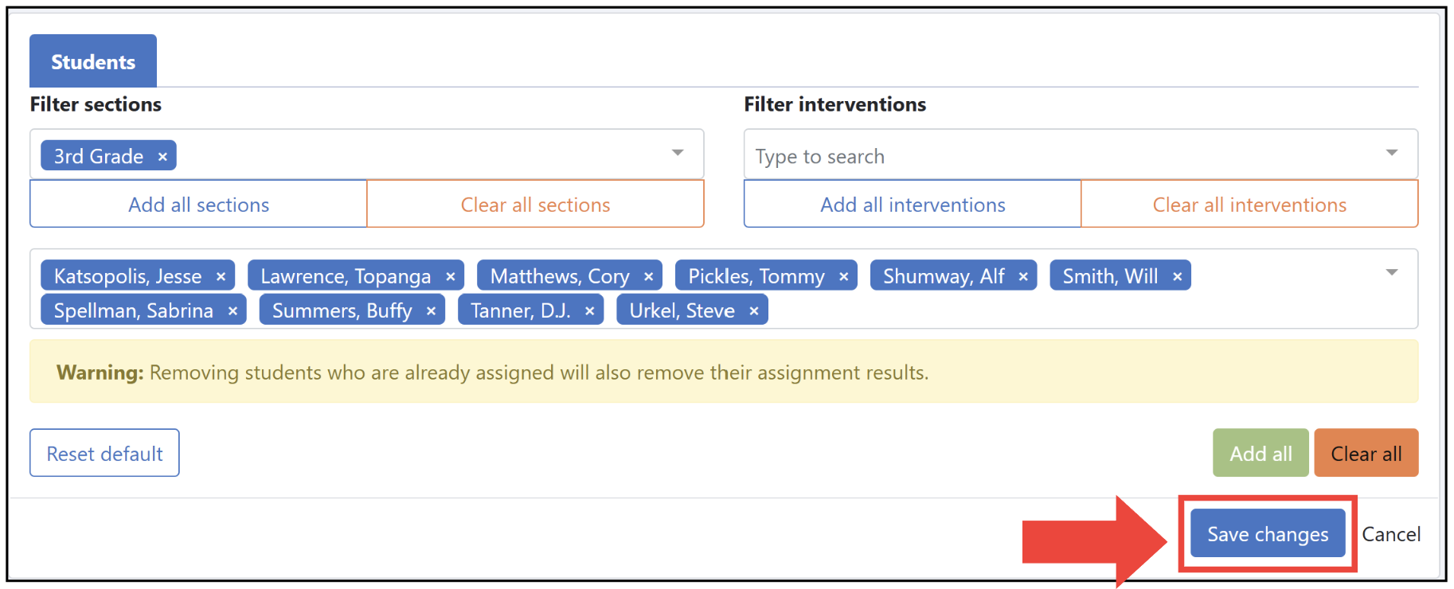This screenshot has height=589, width=1454.
Task: Remove Matthews, Cory student tag
Action: tap(649, 276)
